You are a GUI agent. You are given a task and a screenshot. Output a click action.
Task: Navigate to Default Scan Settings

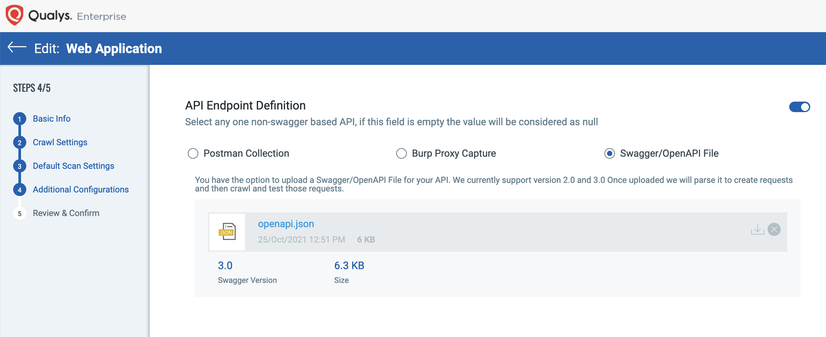pos(74,166)
